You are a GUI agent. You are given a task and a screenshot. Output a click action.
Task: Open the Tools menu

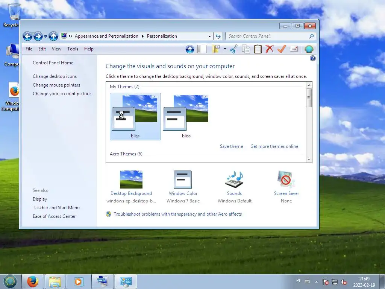point(73,49)
